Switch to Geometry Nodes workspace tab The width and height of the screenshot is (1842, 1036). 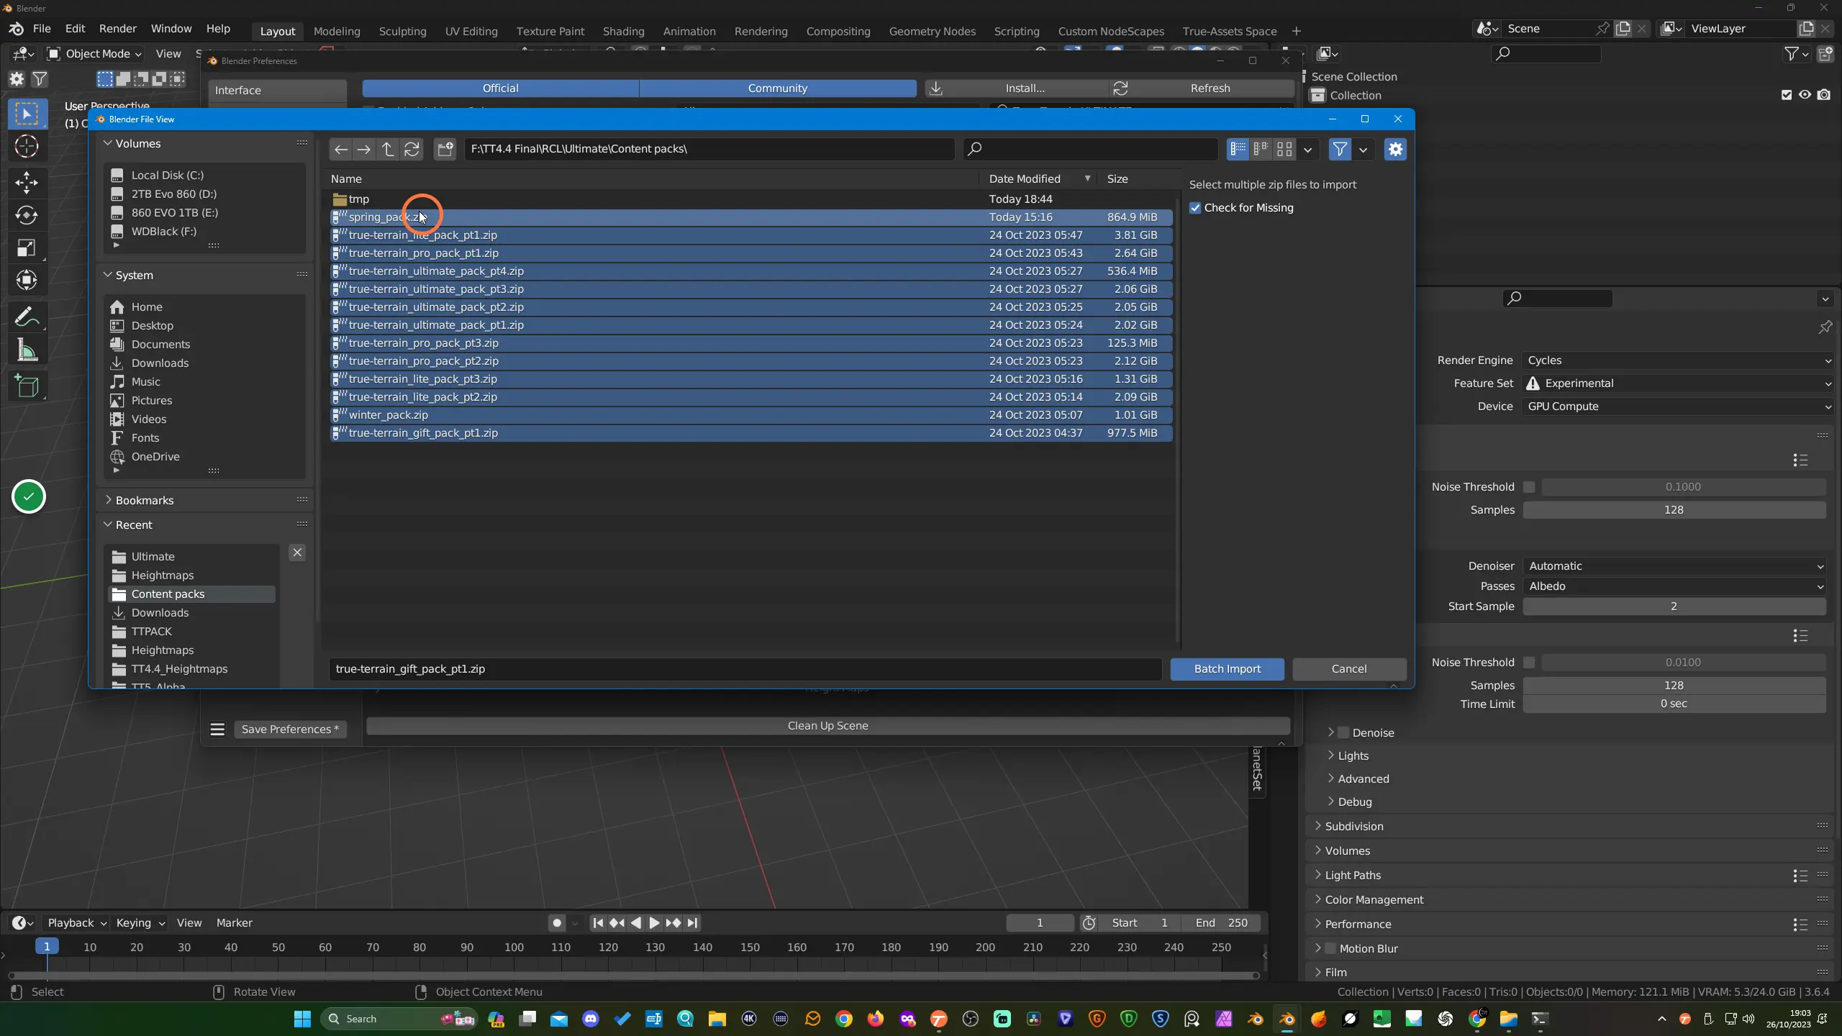pyautogui.click(x=932, y=32)
